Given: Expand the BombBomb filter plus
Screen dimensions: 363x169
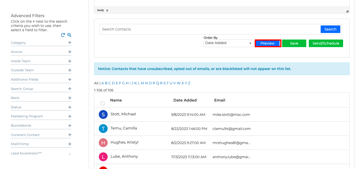Looking at the screenshot, I should click(70, 126).
